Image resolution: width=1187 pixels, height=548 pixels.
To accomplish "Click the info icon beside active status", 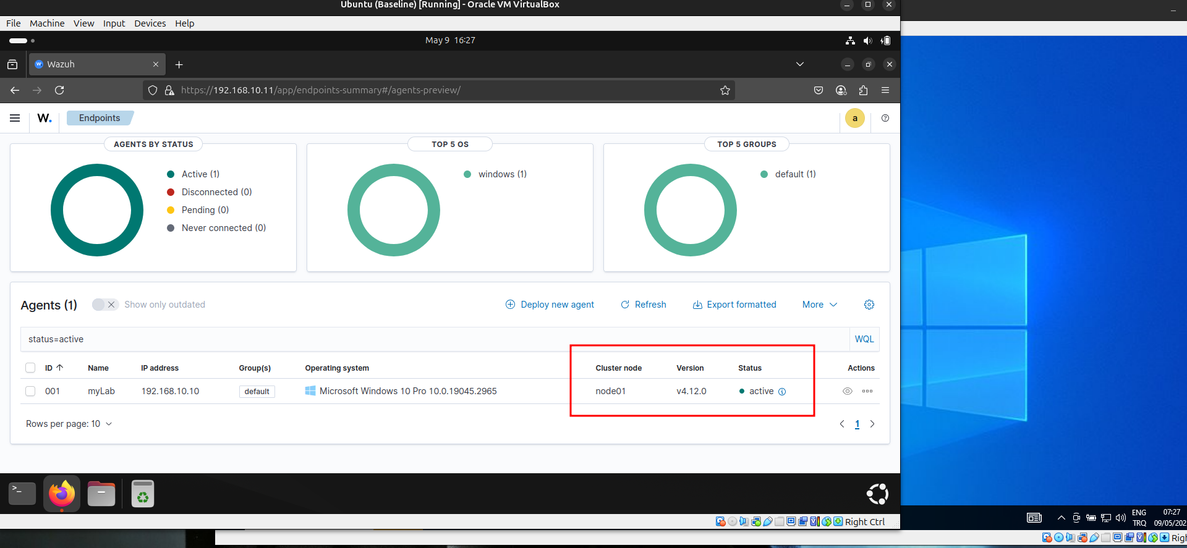I will pyautogui.click(x=782, y=392).
